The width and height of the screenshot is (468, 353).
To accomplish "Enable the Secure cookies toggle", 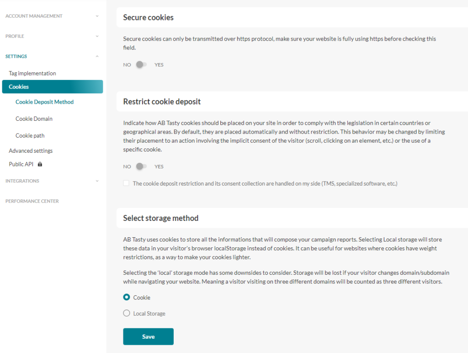I will [142, 64].
